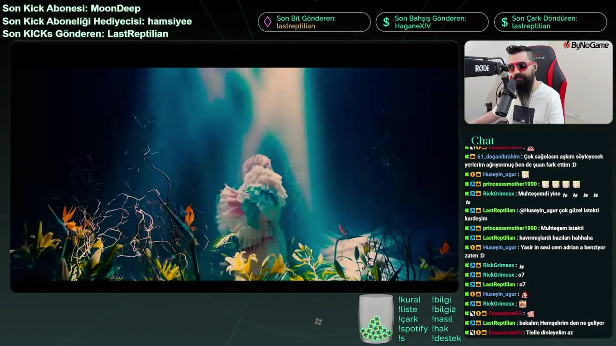Click the '!hak' command text
Viewport: 616px width, 346px height.
point(440,329)
